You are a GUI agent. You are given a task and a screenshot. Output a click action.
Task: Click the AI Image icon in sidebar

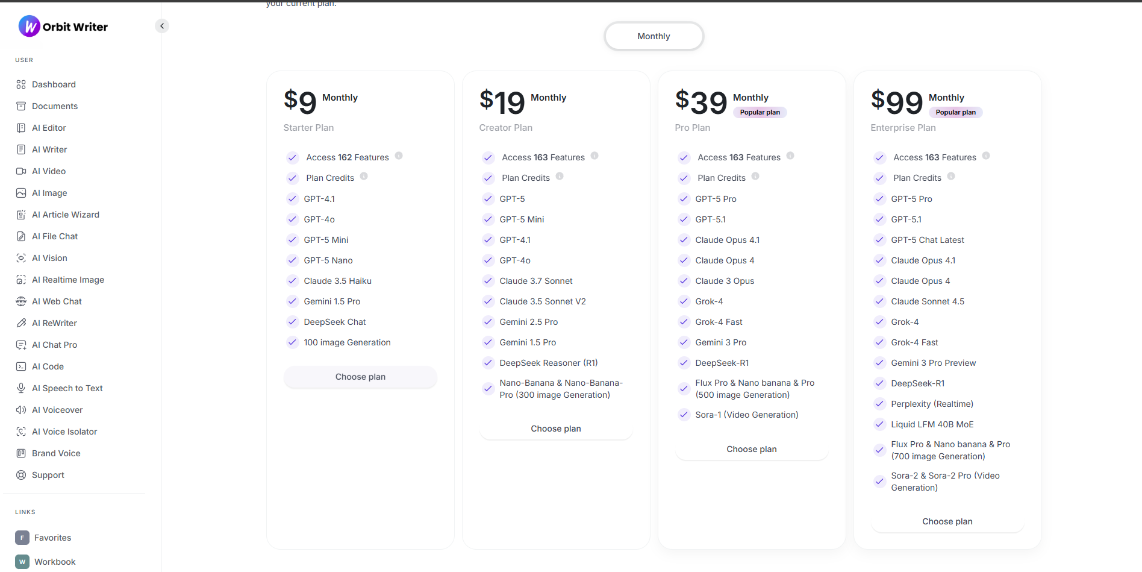pyautogui.click(x=21, y=193)
